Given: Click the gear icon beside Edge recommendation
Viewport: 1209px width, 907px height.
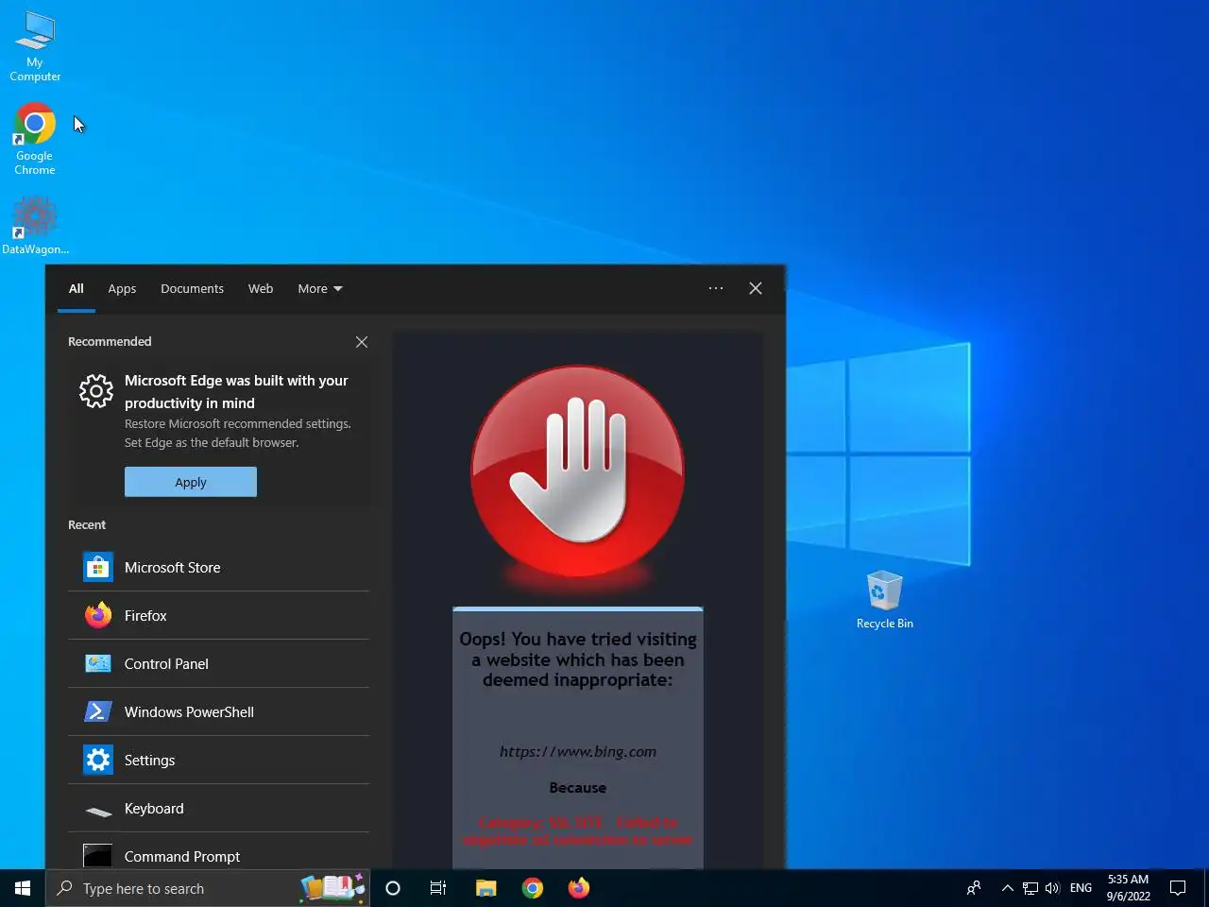Looking at the screenshot, I should tap(96, 391).
